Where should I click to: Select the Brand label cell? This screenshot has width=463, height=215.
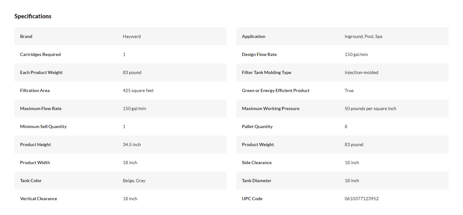point(26,36)
